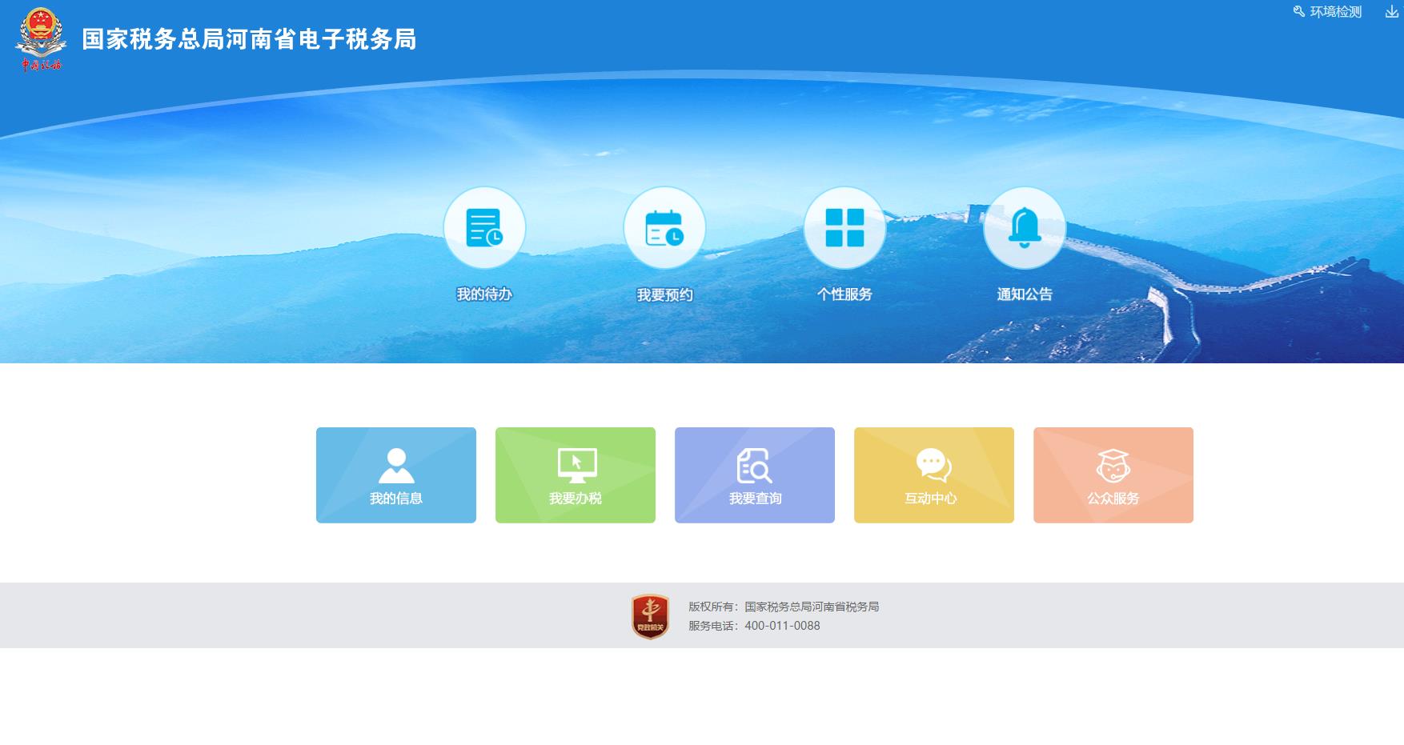The image size is (1404, 745).
Task: Click the 我要预约 calendar icon
Action: pos(664,228)
